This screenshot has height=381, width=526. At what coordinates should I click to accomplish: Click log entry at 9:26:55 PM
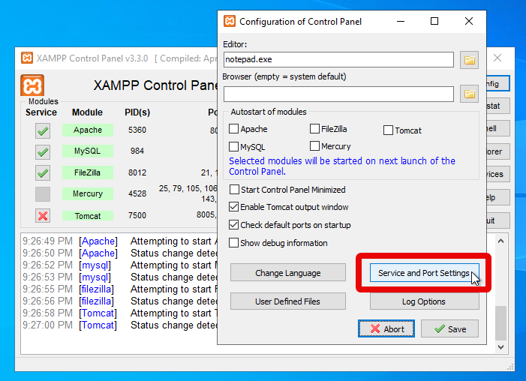[x=120, y=289]
